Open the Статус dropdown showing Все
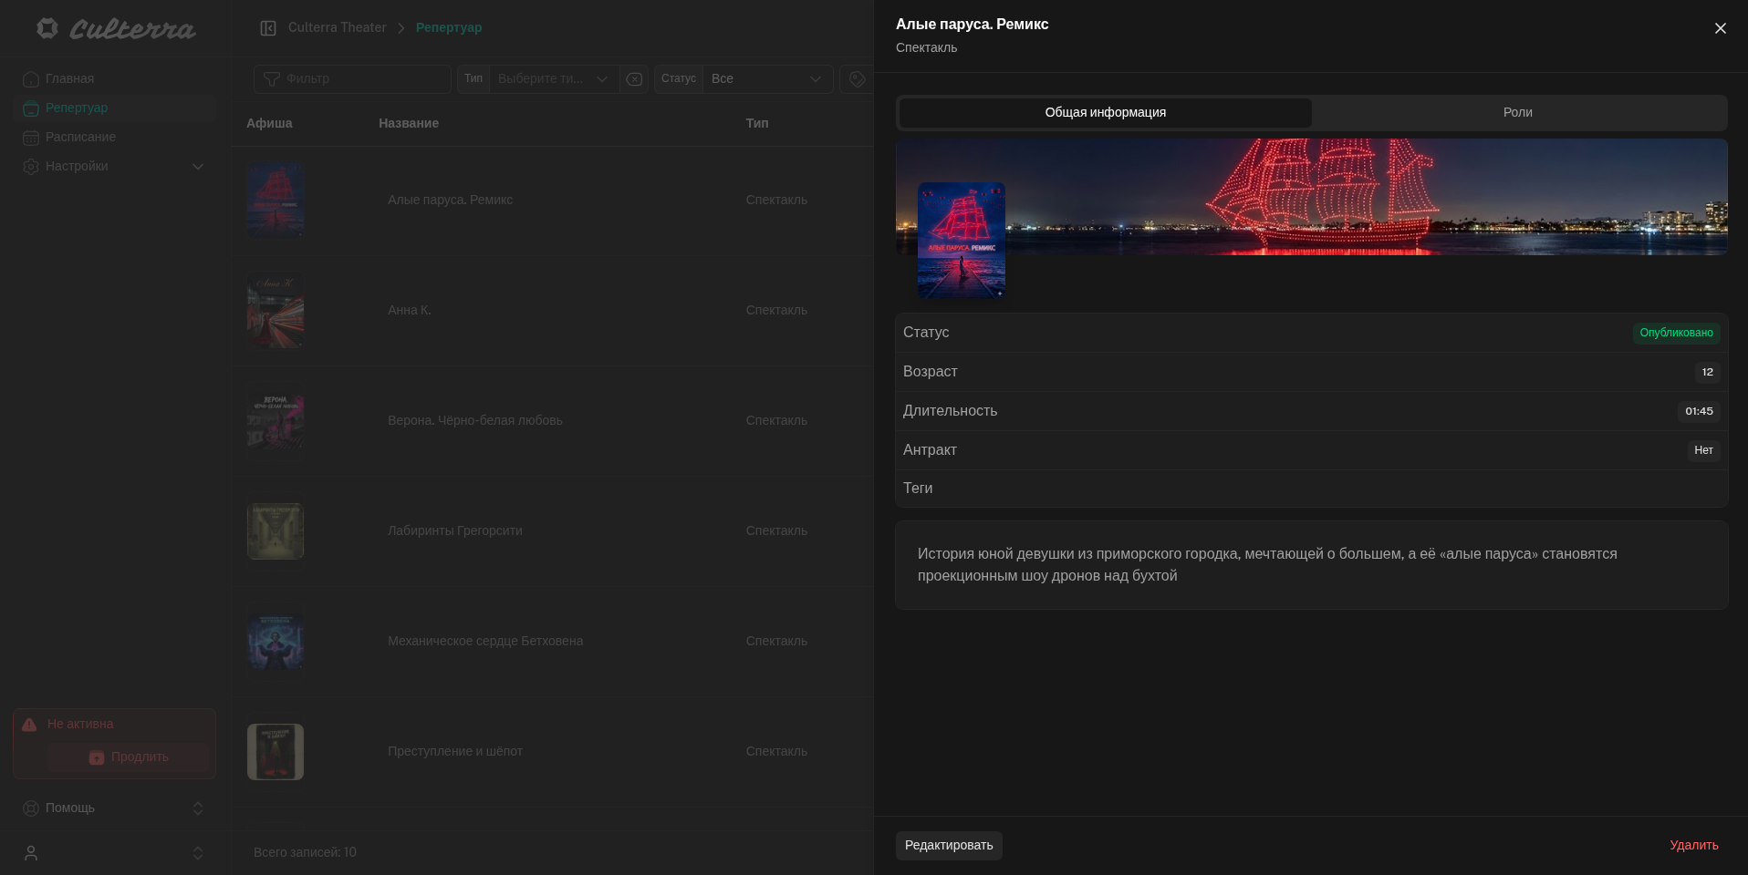1748x875 pixels. click(x=765, y=78)
